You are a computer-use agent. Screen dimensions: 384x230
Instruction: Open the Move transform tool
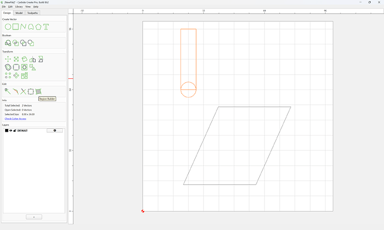8,59
